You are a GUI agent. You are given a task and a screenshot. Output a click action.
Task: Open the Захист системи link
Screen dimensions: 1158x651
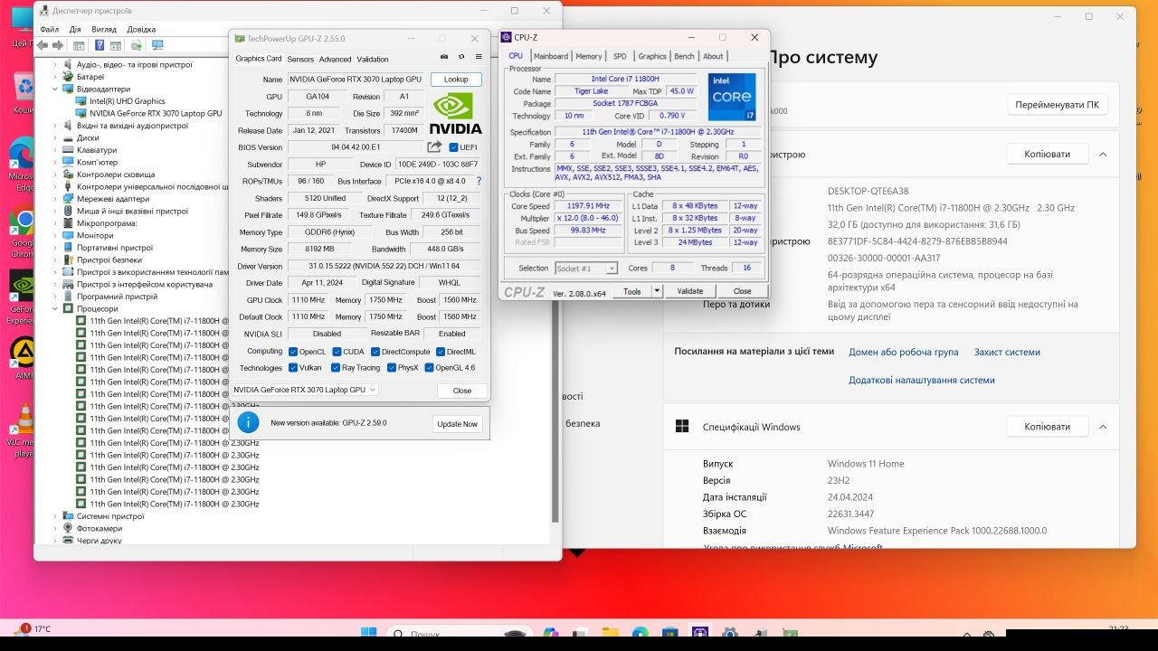coord(1007,352)
